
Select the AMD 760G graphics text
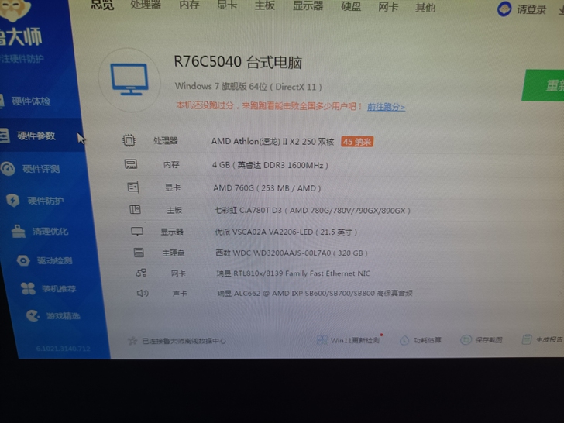[267, 188]
